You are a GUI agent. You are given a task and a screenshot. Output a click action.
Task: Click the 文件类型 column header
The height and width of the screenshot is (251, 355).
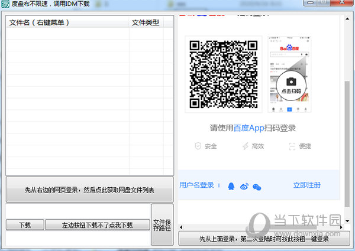(x=146, y=22)
